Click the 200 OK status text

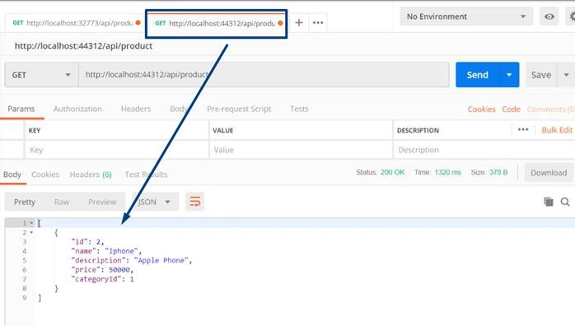coord(392,172)
